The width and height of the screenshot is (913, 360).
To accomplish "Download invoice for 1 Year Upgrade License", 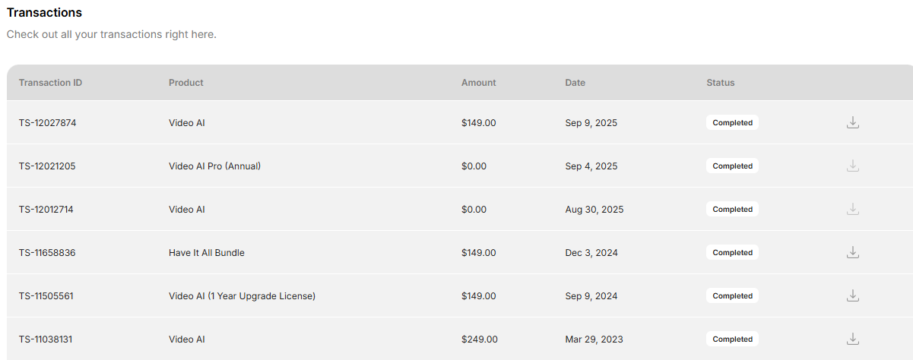I will [x=853, y=295].
